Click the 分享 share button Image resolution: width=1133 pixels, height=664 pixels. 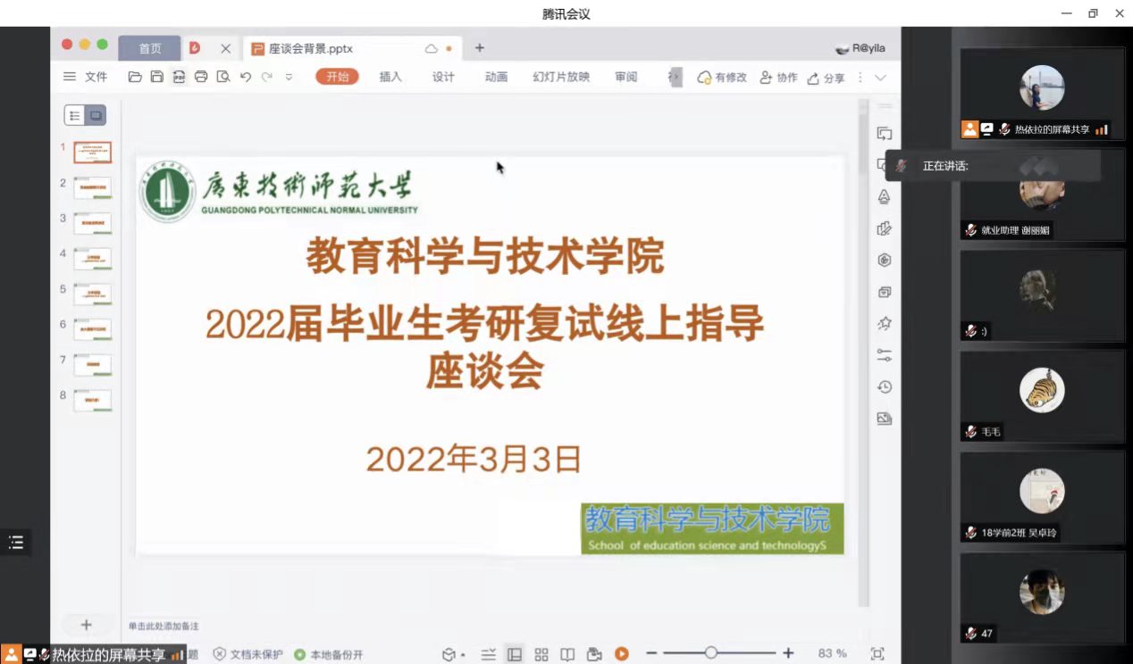click(826, 78)
